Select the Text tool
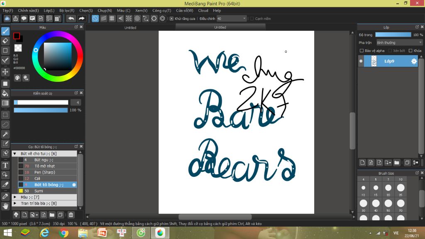Image resolution: width=425 pixels, height=239 pixels. click(5, 165)
